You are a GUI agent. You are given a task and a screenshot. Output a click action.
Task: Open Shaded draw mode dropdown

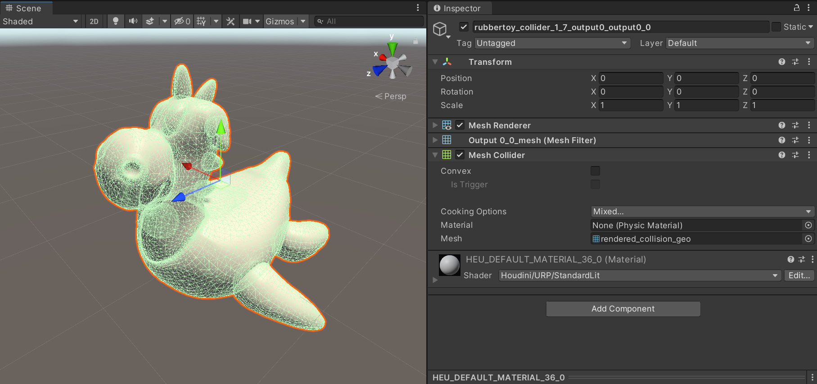41,21
